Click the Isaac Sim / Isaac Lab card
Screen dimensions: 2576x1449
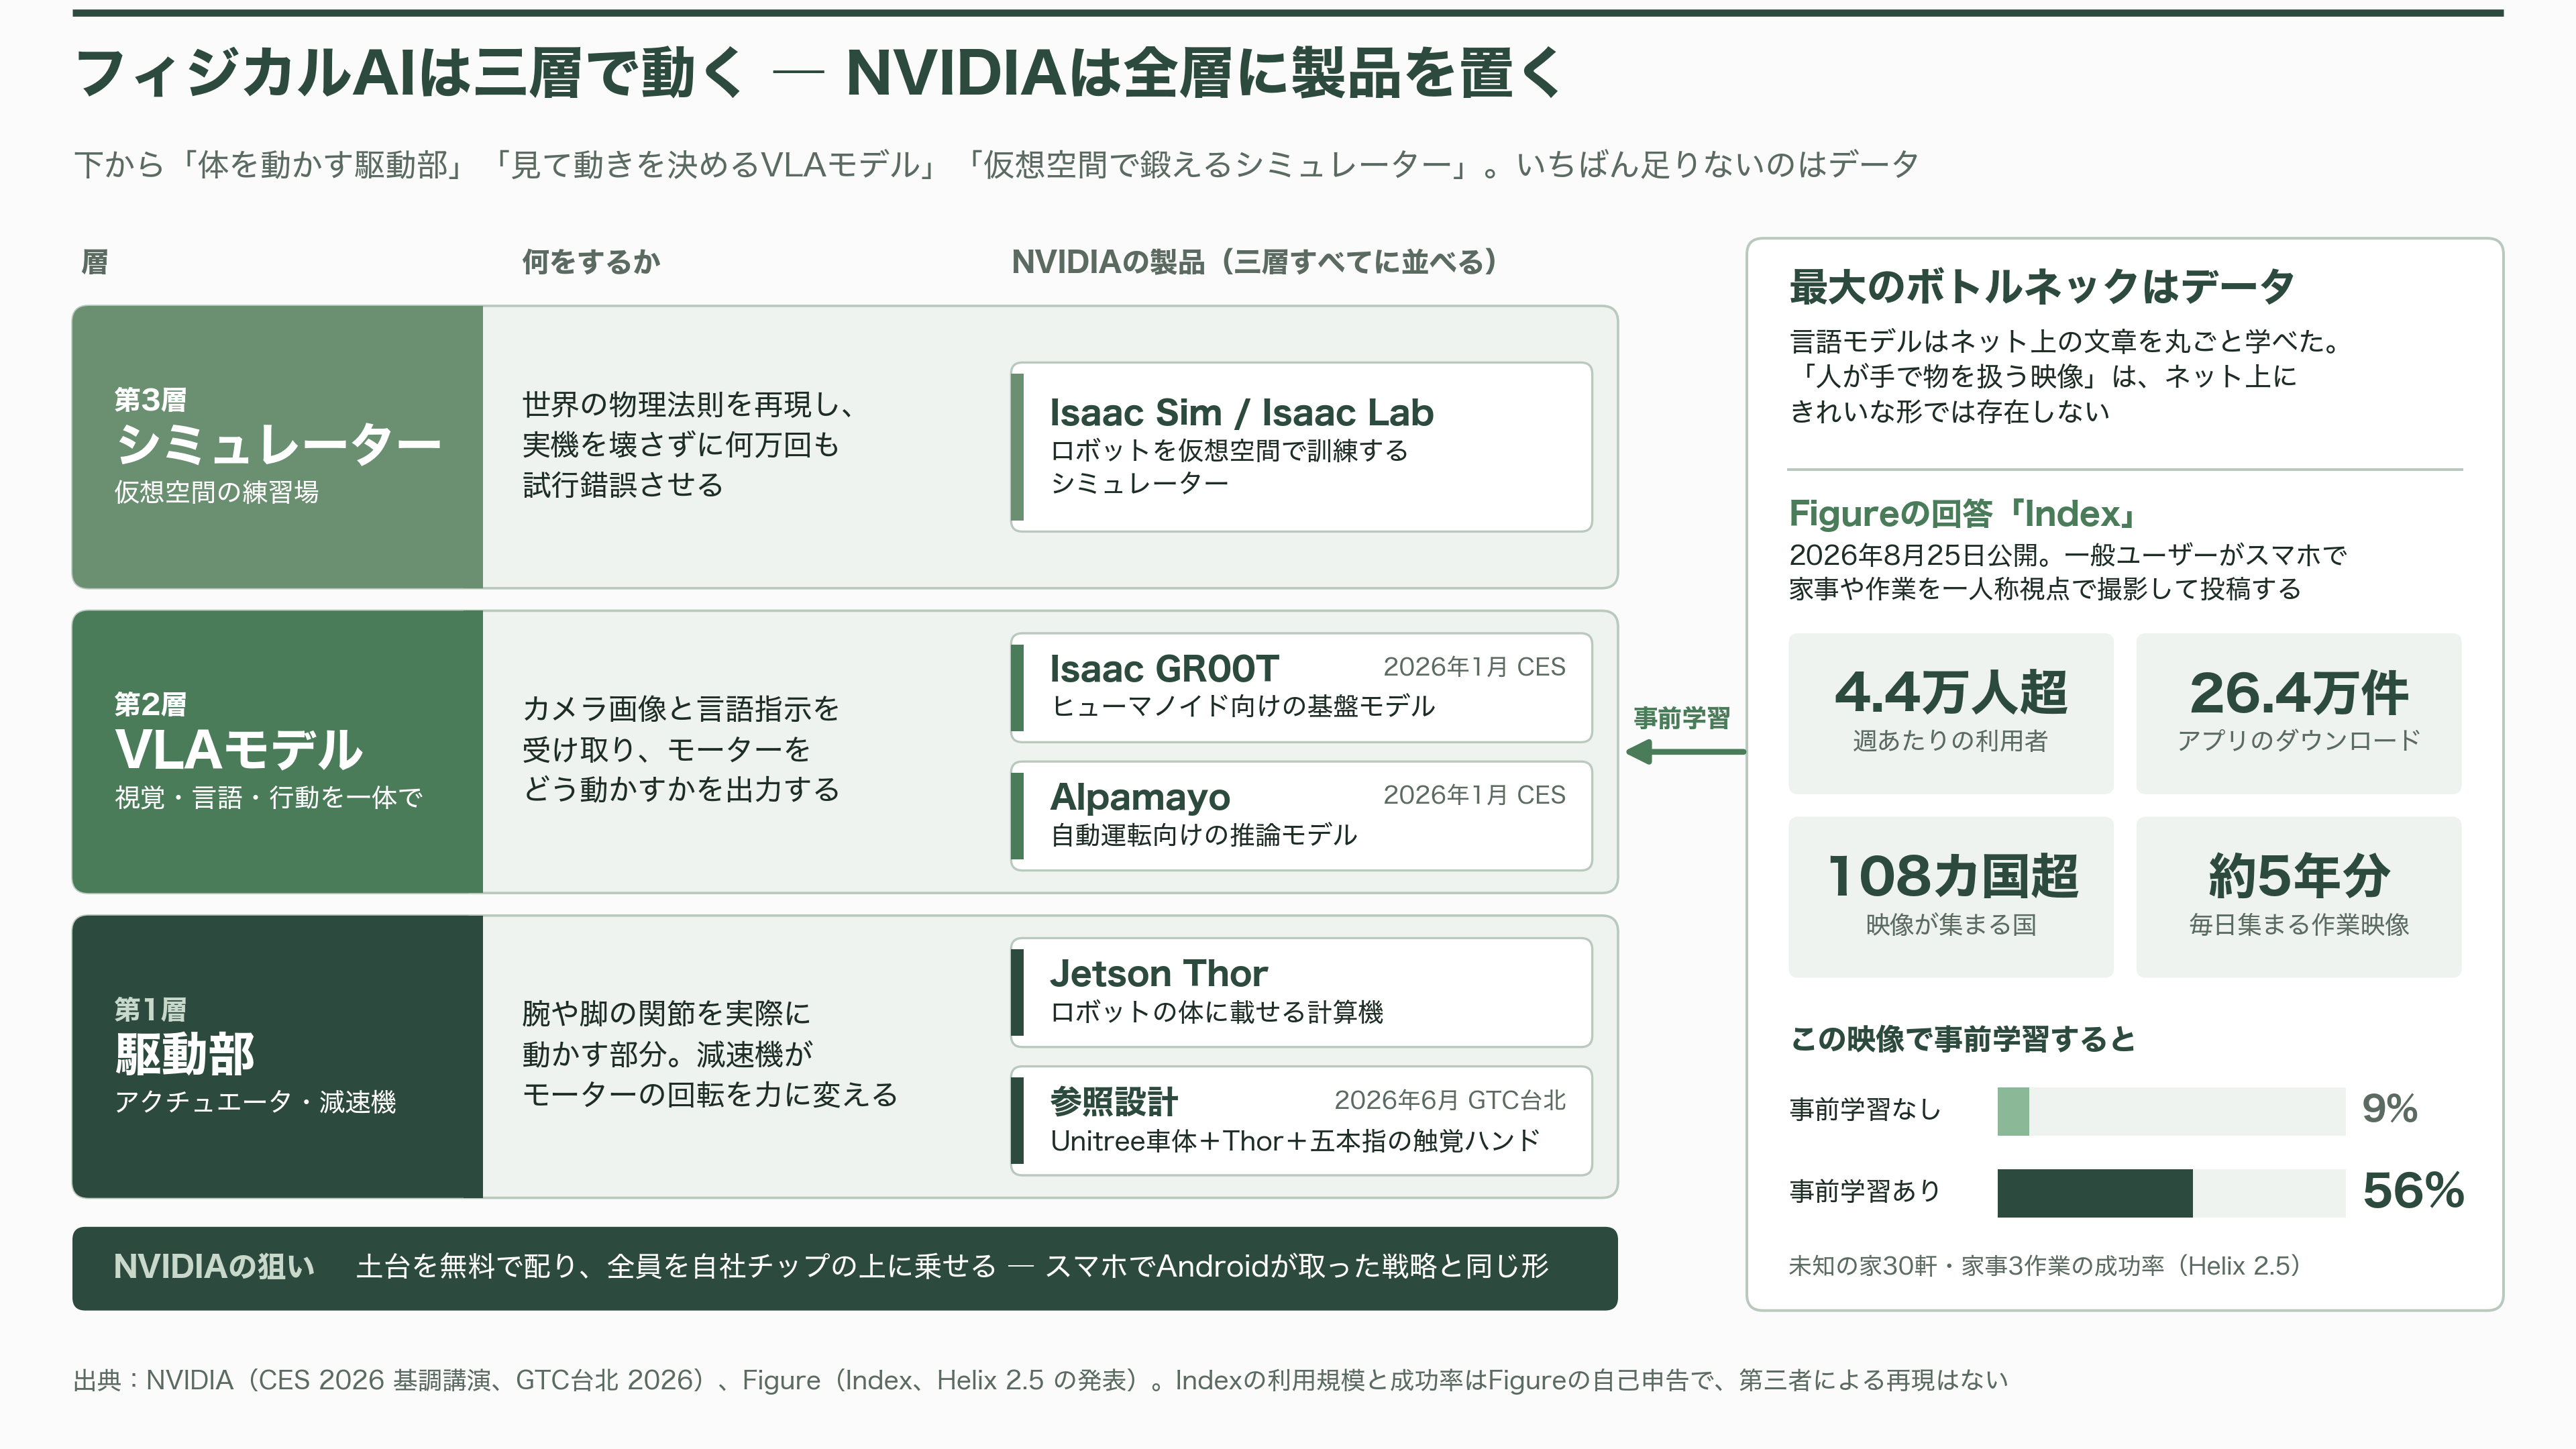pos(1301,447)
